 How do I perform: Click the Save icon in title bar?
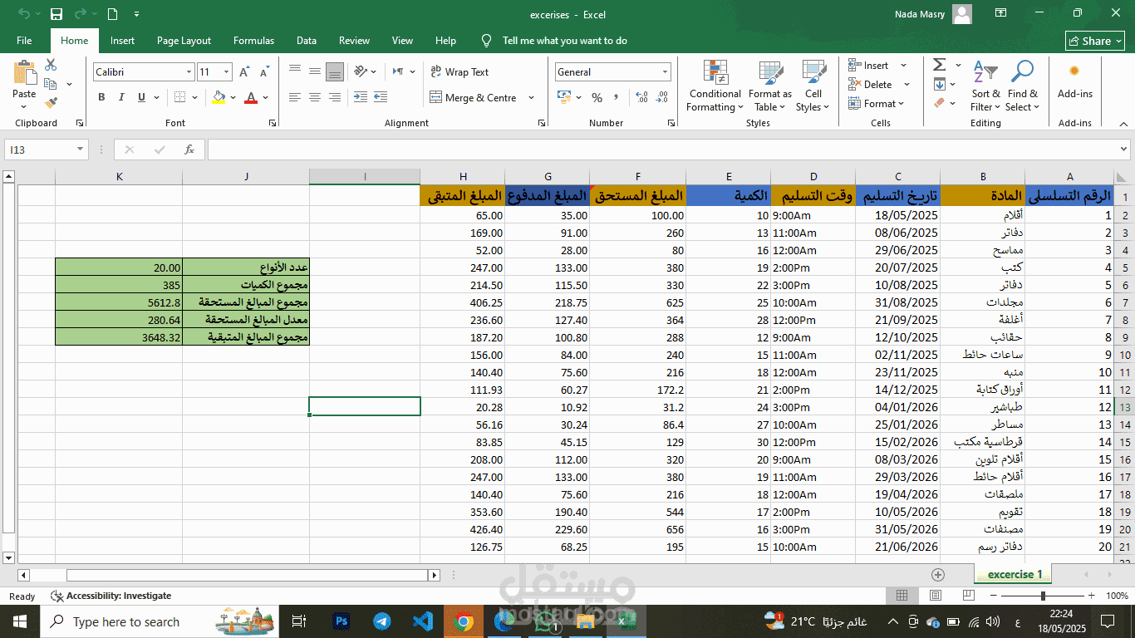point(56,14)
